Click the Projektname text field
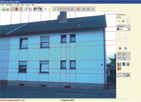The height and width of the screenshot is (102, 141). (x=123, y=17)
